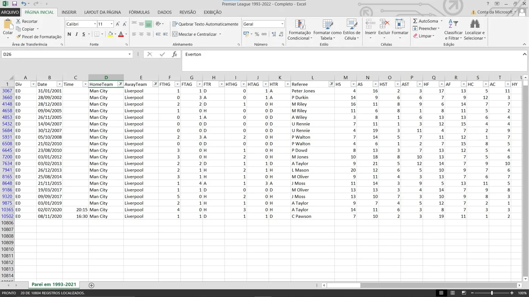Screen dimensions: 529x297
Task: Click zoom in plus button
Action: coord(512,293)
